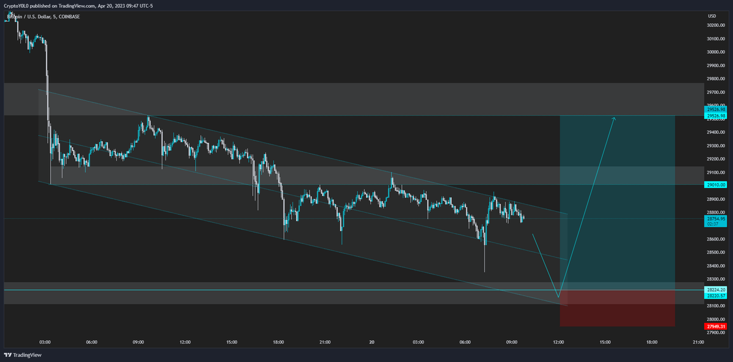Click the 30200.00 price axis label
This screenshot has width=733, height=362.
pyautogui.click(x=716, y=26)
